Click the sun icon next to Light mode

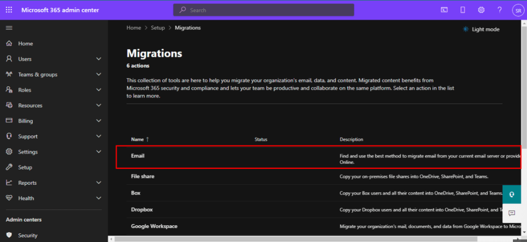(x=466, y=29)
